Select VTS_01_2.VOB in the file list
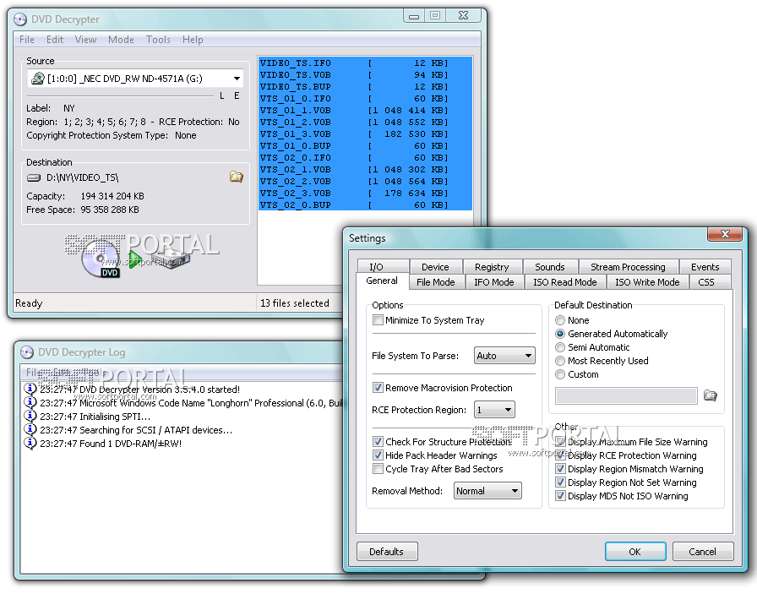The height and width of the screenshot is (594, 757). click(296, 122)
